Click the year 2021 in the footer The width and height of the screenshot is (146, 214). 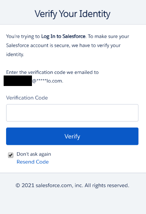point(28,185)
